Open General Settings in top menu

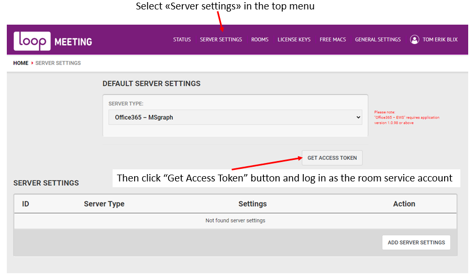[378, 39]
